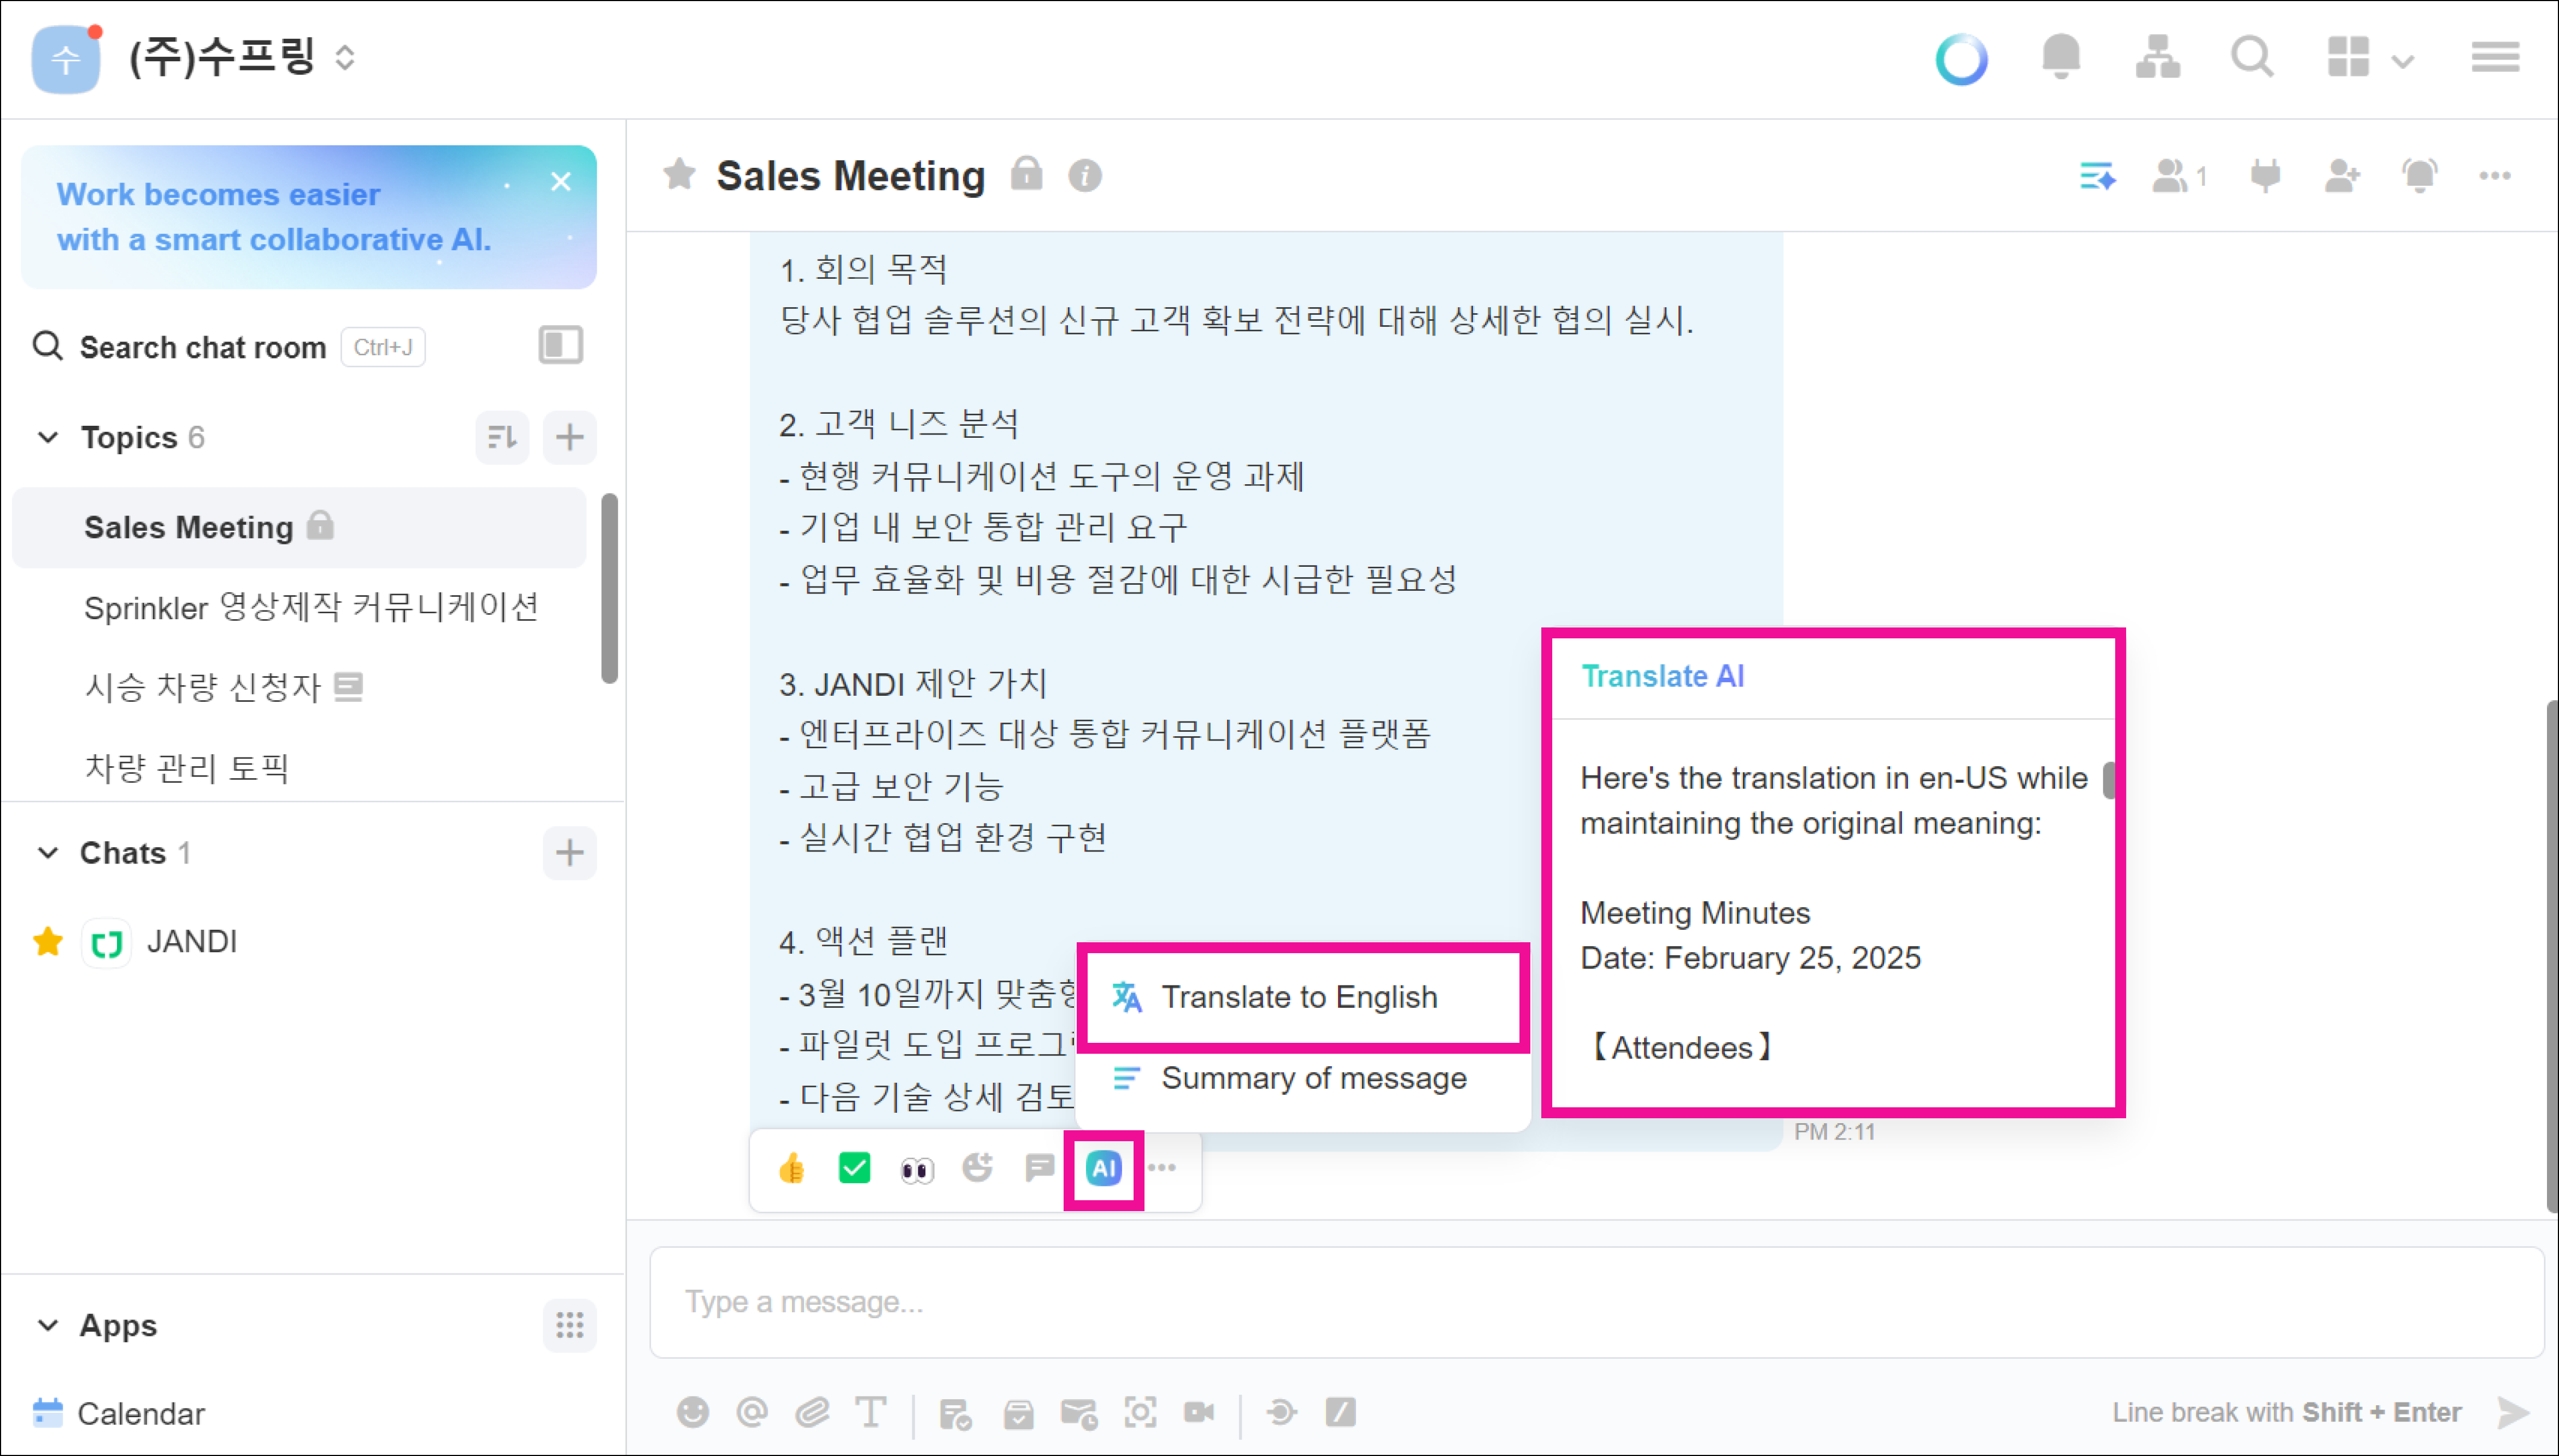The width and height of the screenshot is (2559, 1456).
Task: Toggle topic notification alarm bell
Action: (2419, 177)
